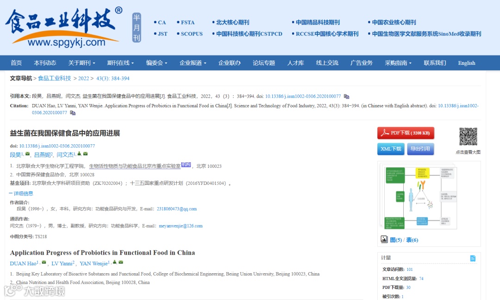Expand the 采购指南 menu

coord(398,63)
